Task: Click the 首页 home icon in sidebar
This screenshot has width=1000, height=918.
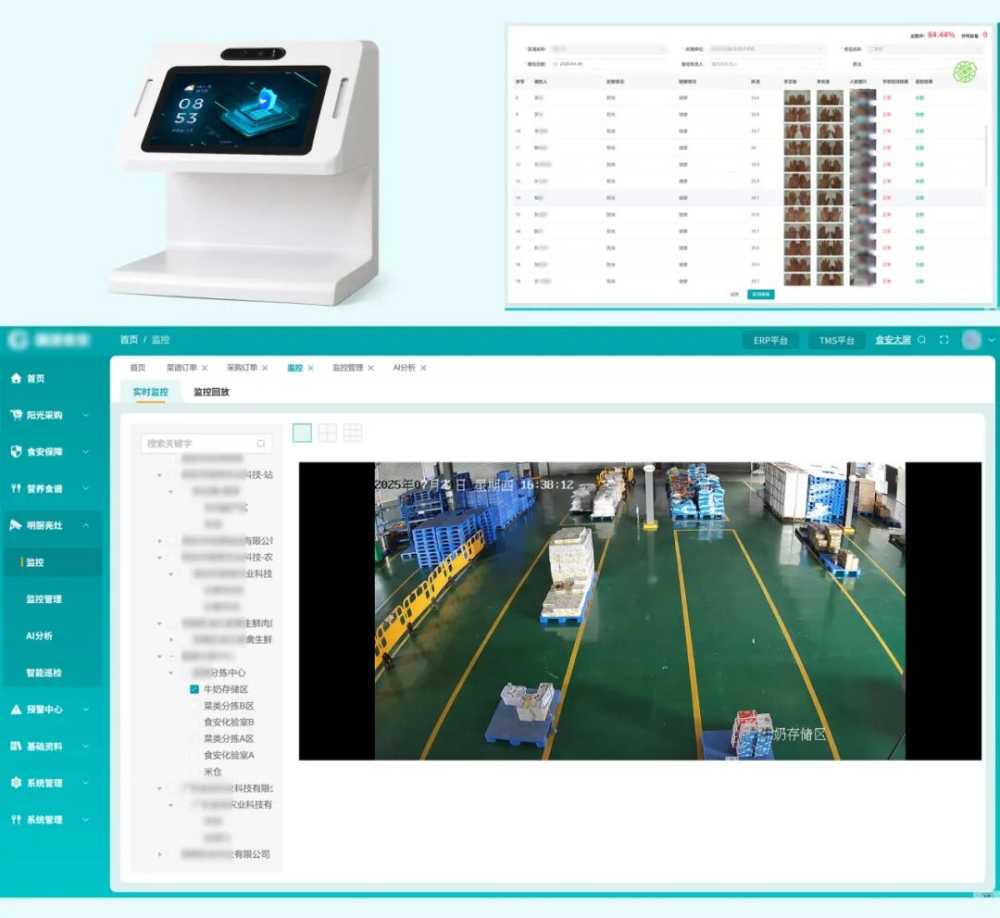Action: (x=17, y=378)
